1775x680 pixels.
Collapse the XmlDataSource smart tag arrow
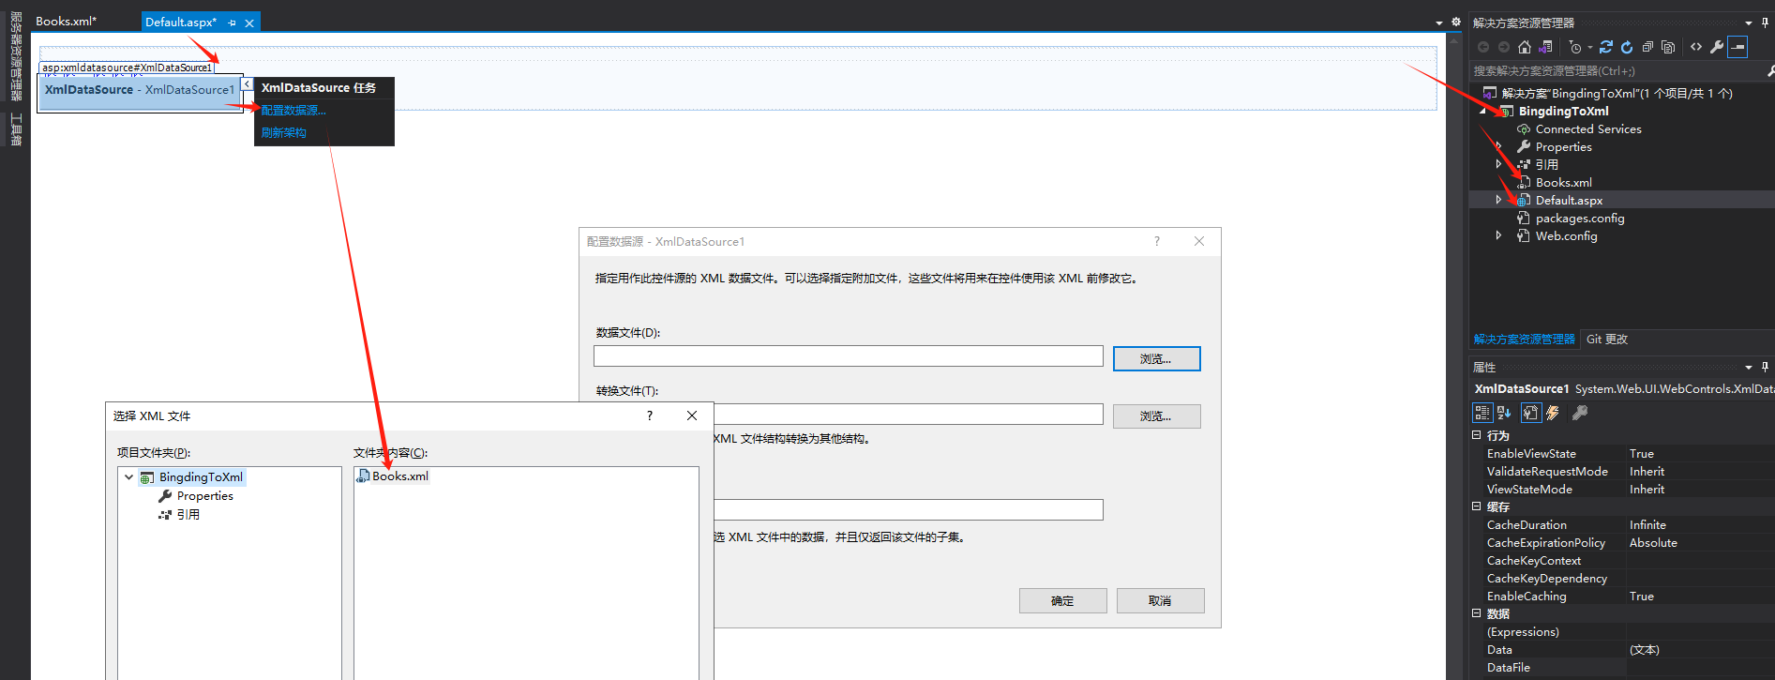pos(247,84)
